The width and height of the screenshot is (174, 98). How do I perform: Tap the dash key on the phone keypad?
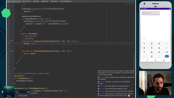coord(167,44)
